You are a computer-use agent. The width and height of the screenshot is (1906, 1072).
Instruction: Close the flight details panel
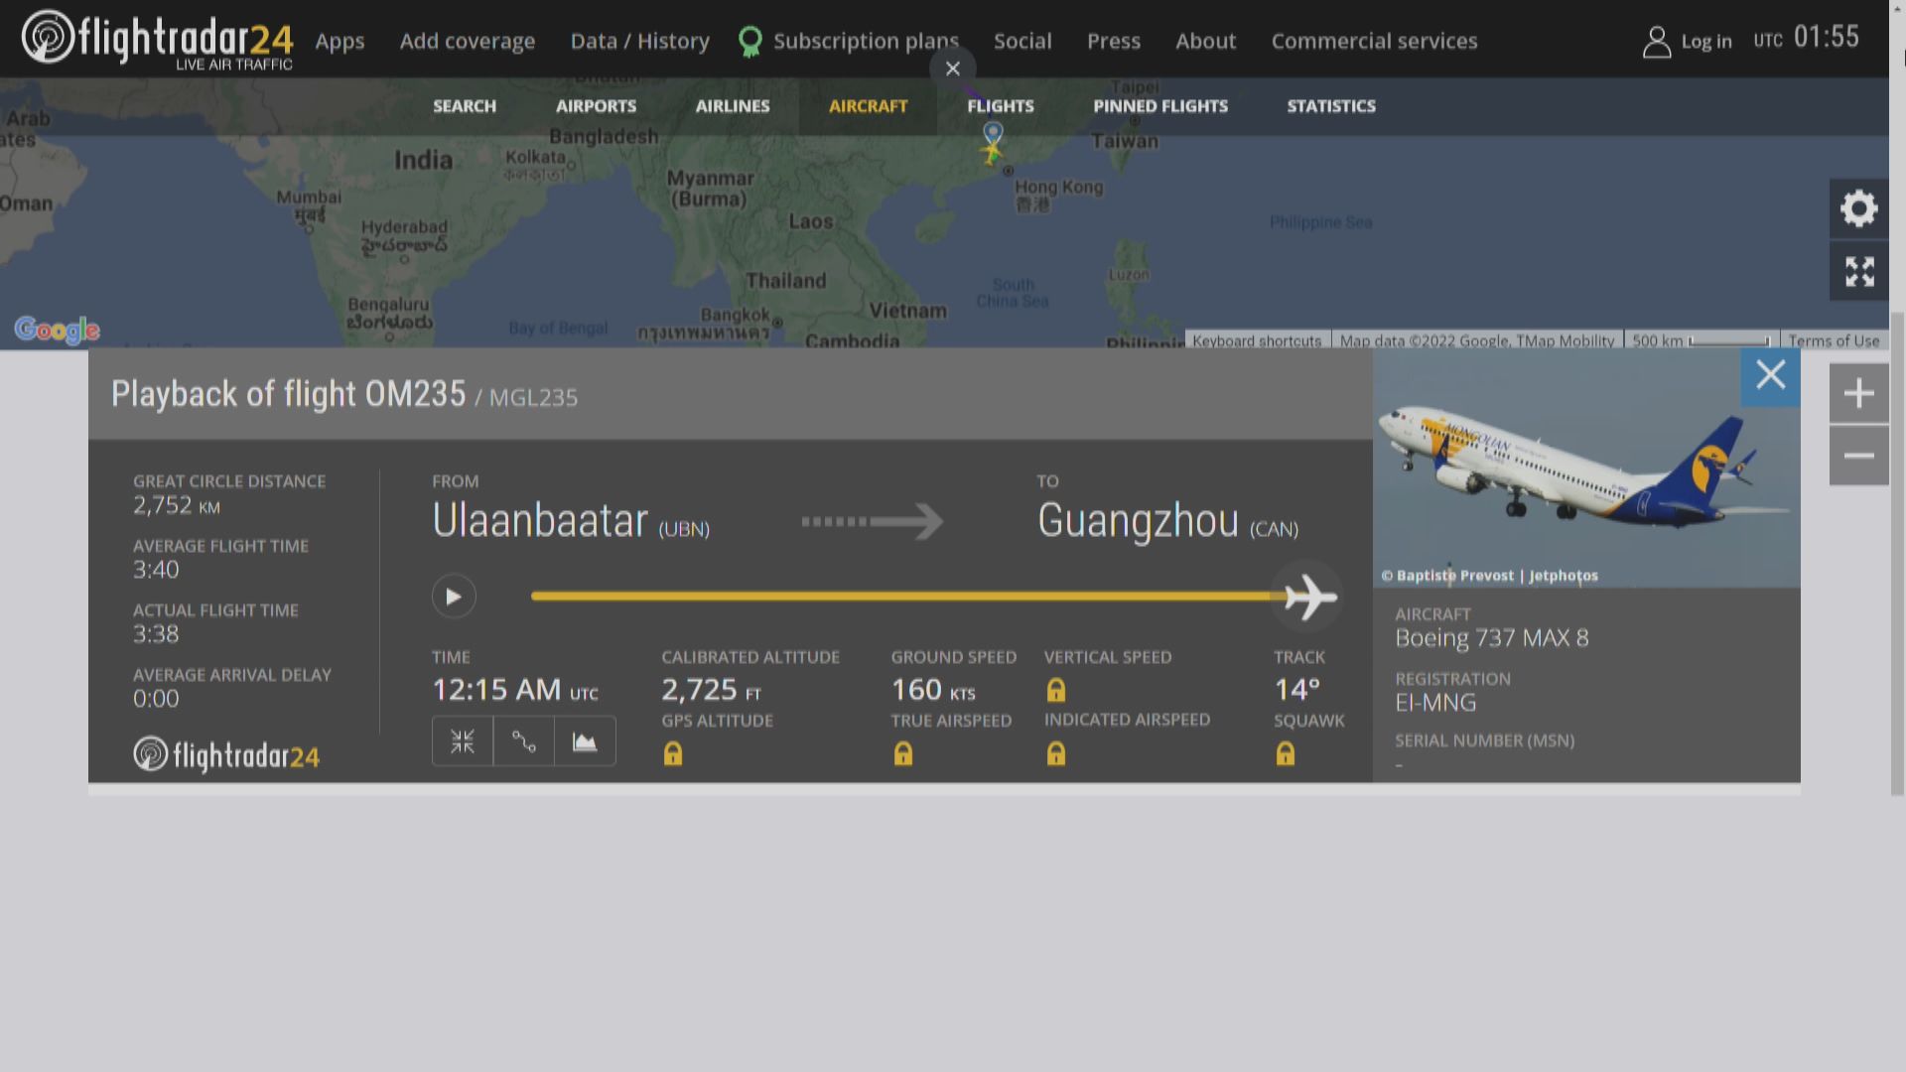click(x=1770, y=377)
